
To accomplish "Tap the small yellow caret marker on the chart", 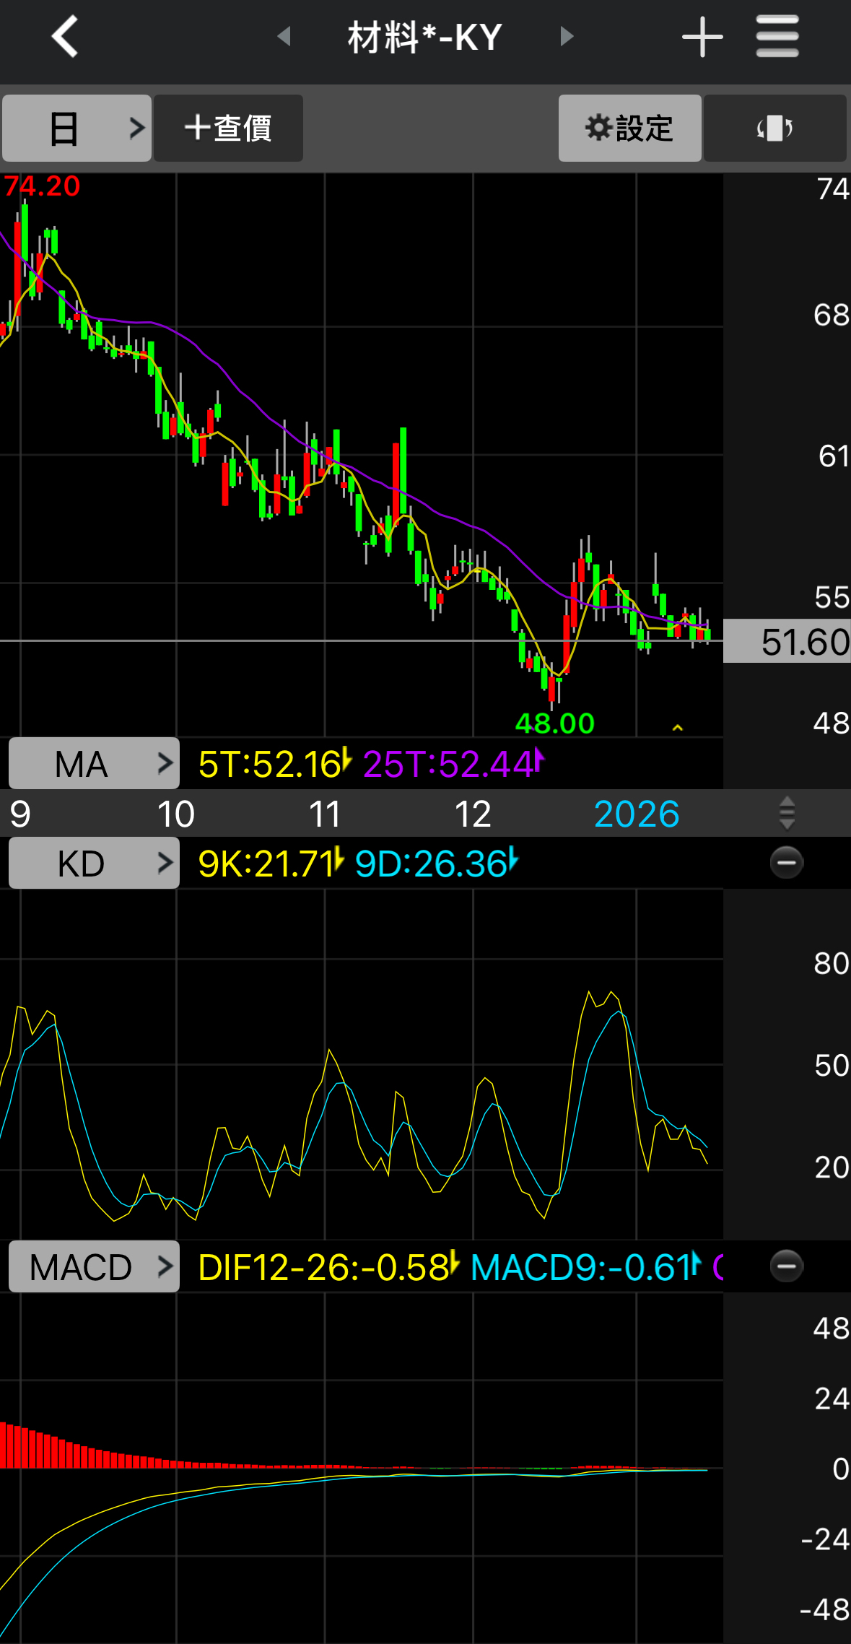I will 677,728.
